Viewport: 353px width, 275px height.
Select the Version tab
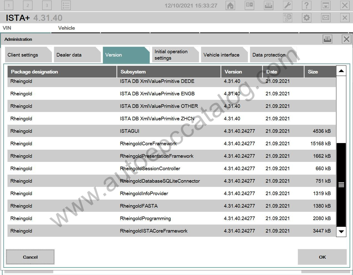tap(126, 55)
